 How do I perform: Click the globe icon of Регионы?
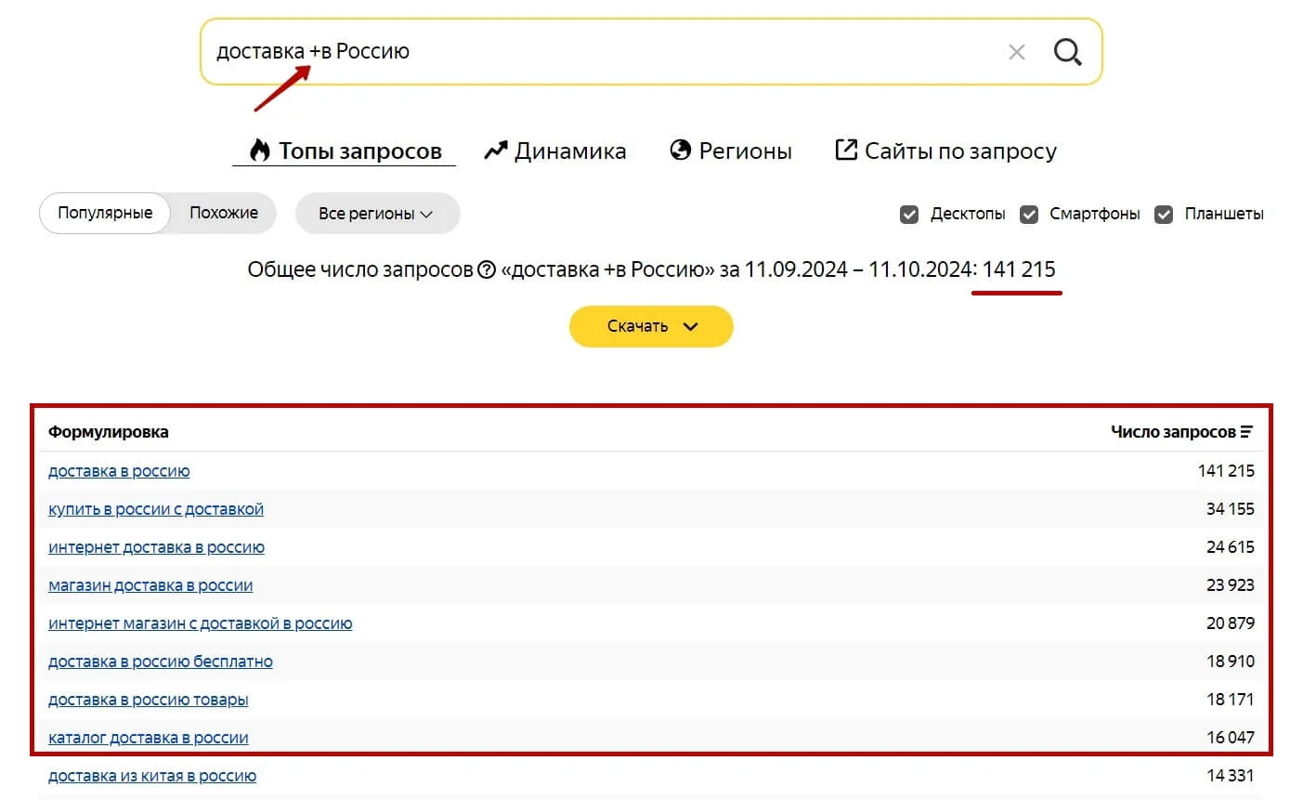click(681, 151)
